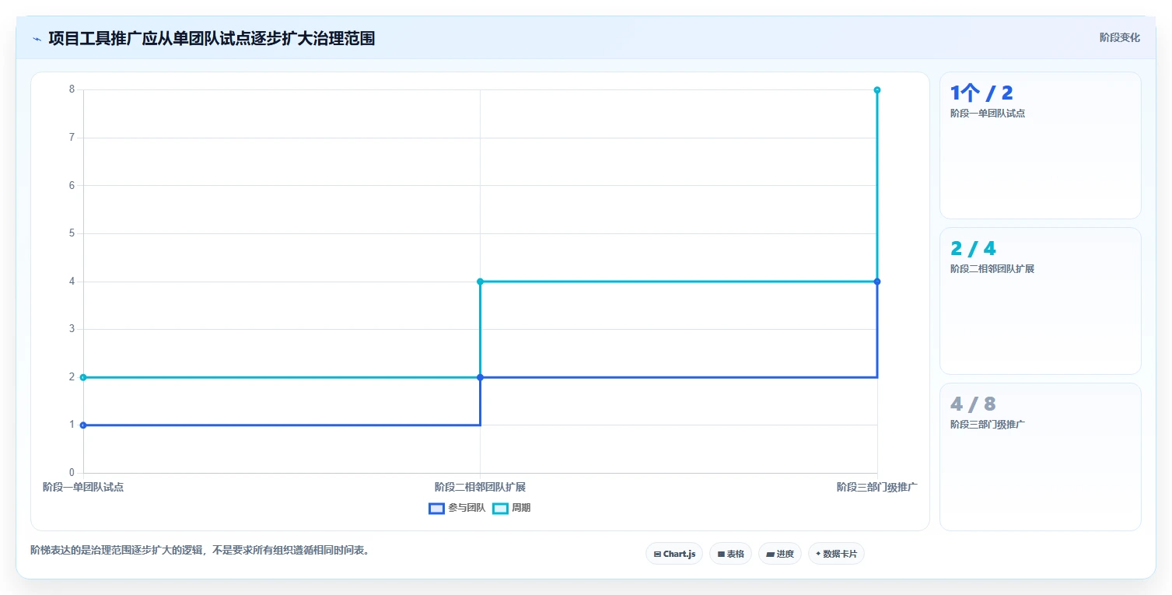Viewport: 1172px width, 595px height.
Task: Select the 表格 pill button
Action: [x=730, y=554]
